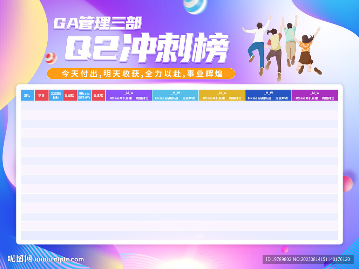Click the orange slogan banner 今天付出,明天收获

click(x=141, y=74)
